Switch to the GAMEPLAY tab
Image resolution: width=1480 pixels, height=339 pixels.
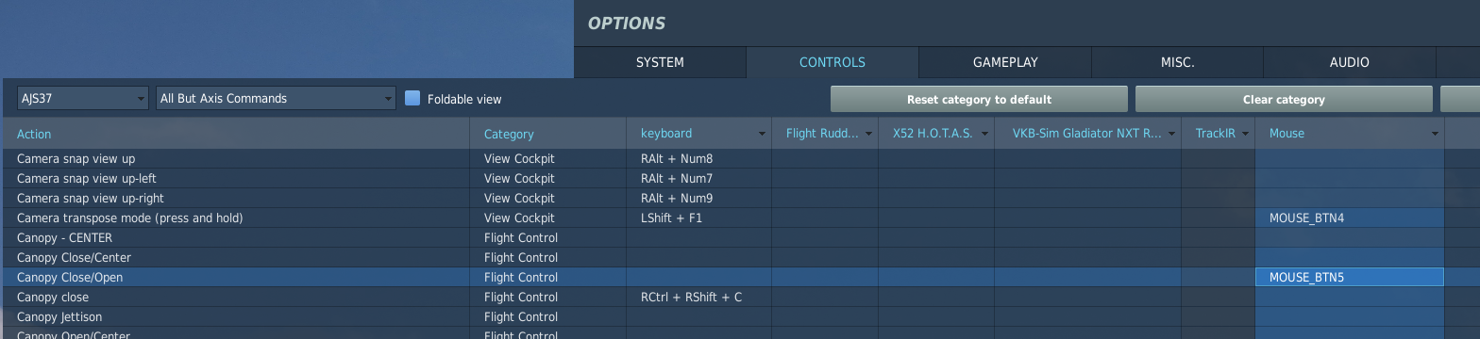tap(1005, 62)
